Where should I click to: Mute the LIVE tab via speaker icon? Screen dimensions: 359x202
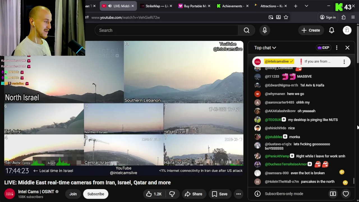point(110,6)
